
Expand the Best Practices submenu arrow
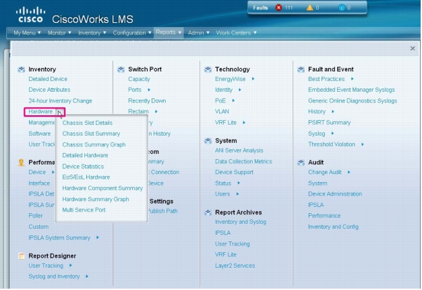pyautogui.click(x=352, y=79)
